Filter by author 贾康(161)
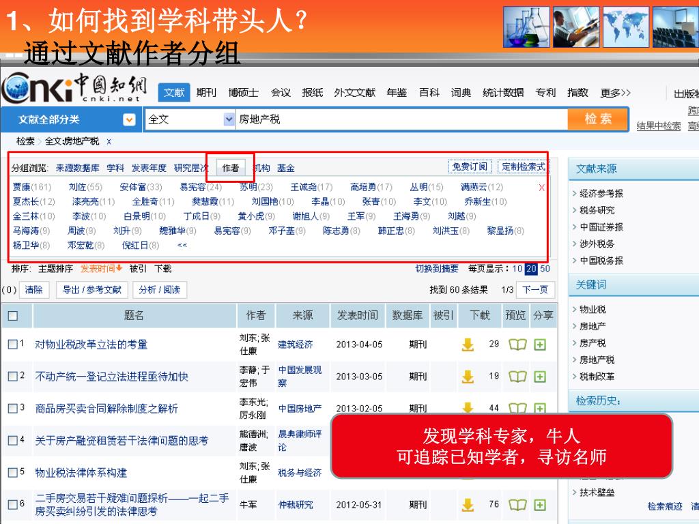 (x=32, y=187)
